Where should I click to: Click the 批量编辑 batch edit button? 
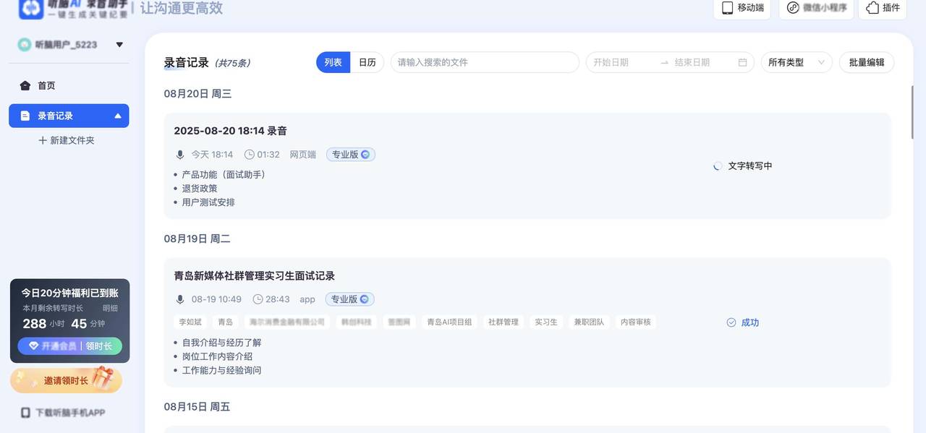tap(866, 62)
